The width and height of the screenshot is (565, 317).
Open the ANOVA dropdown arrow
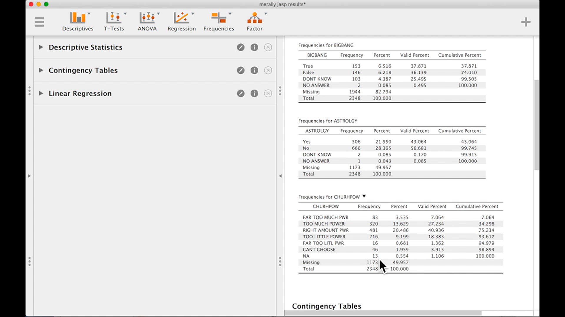click(x=158, y=14)
